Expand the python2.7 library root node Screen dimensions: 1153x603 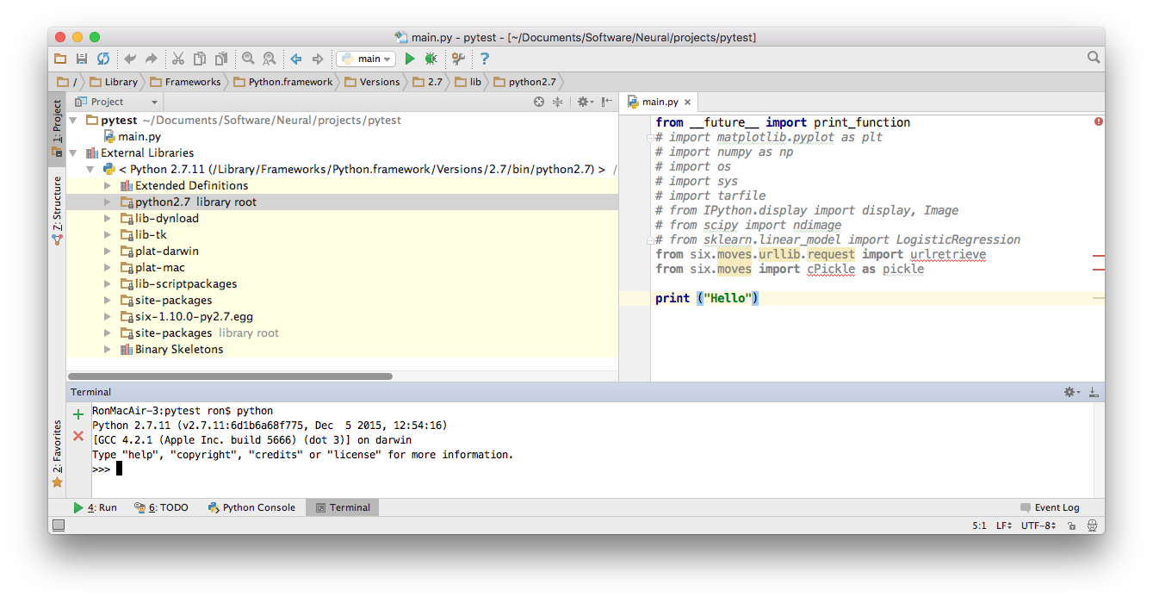coord(107,202)
